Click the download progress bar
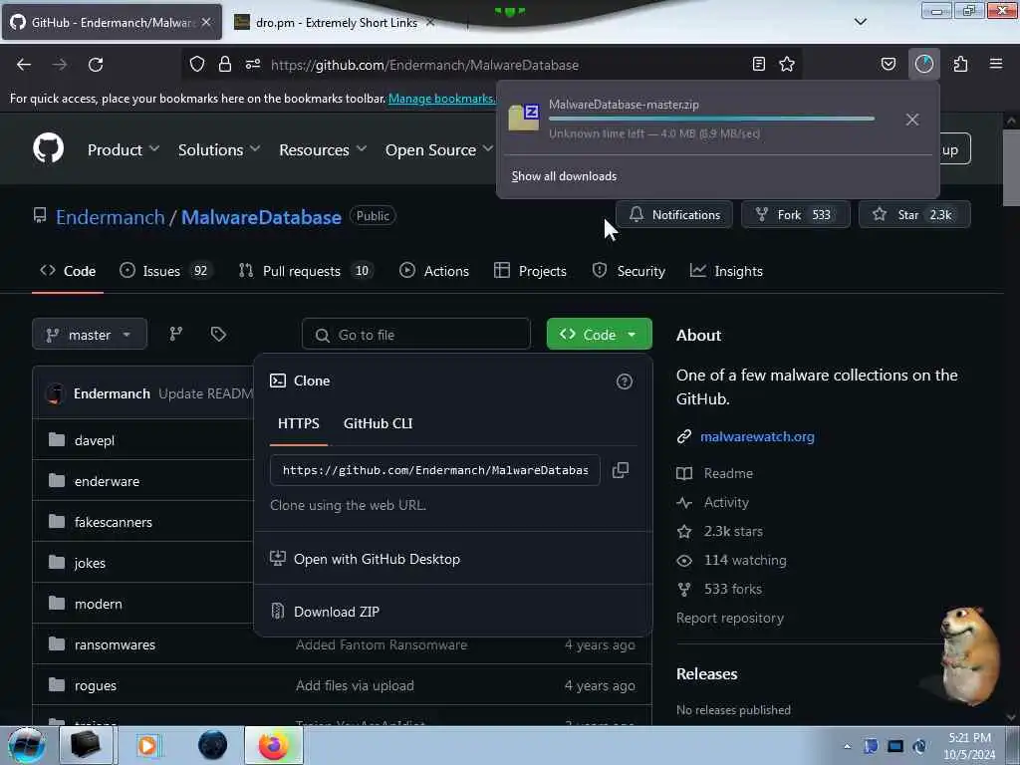 (x=711, y=119)
